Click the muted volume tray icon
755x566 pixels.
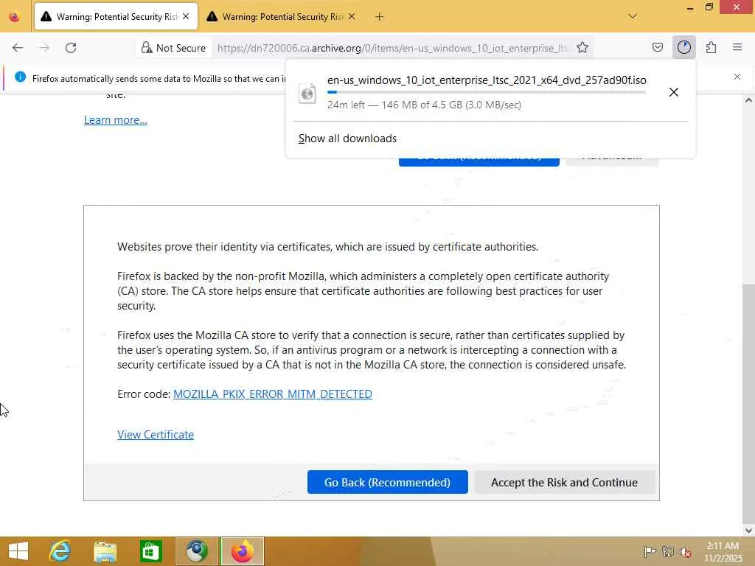pyautogui.click(x=685, y=552)
